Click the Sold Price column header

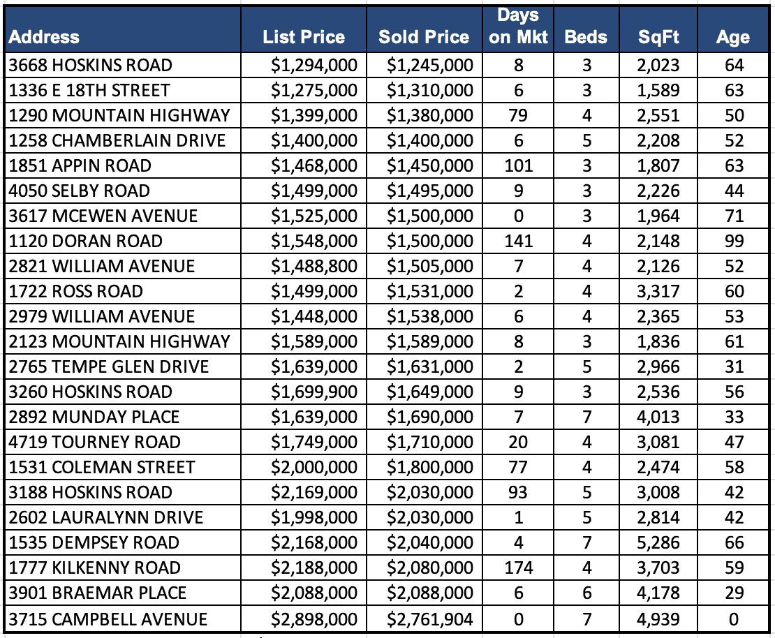(x=424, y=37)
